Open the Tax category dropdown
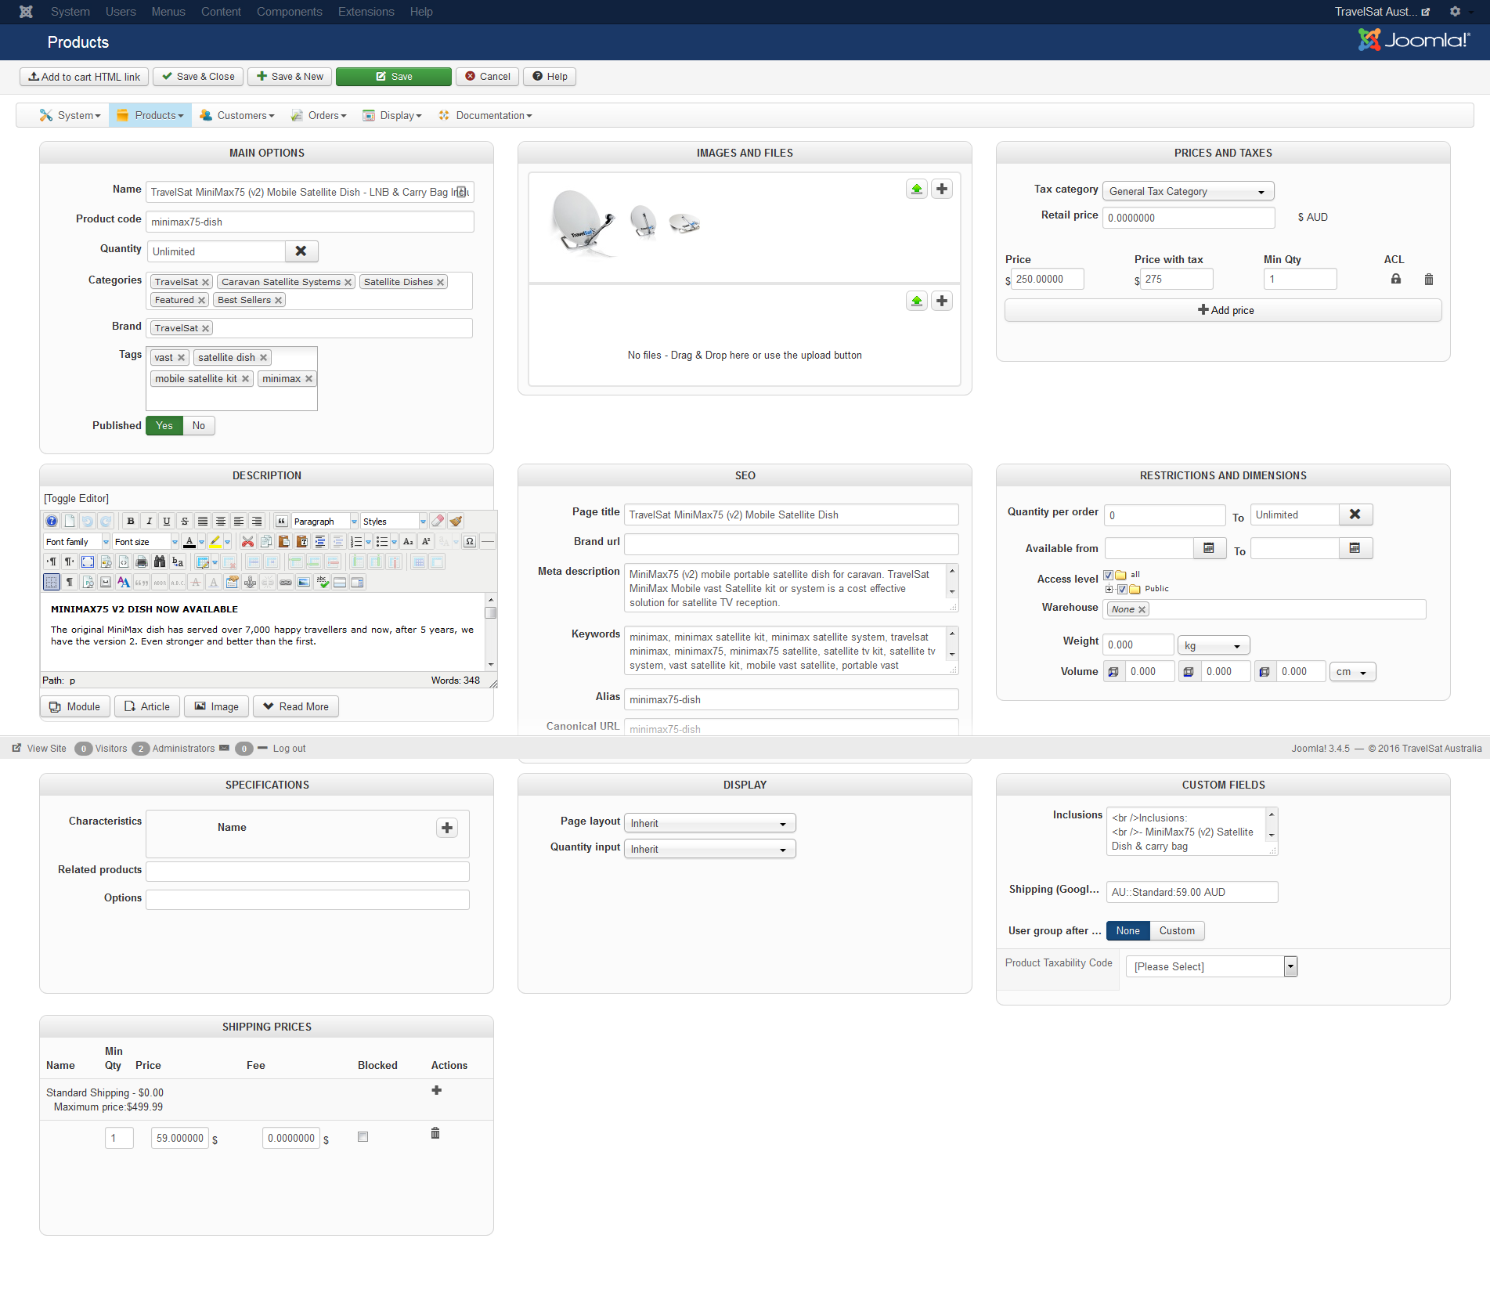 pyautogui.click(x=1188, y=192)
